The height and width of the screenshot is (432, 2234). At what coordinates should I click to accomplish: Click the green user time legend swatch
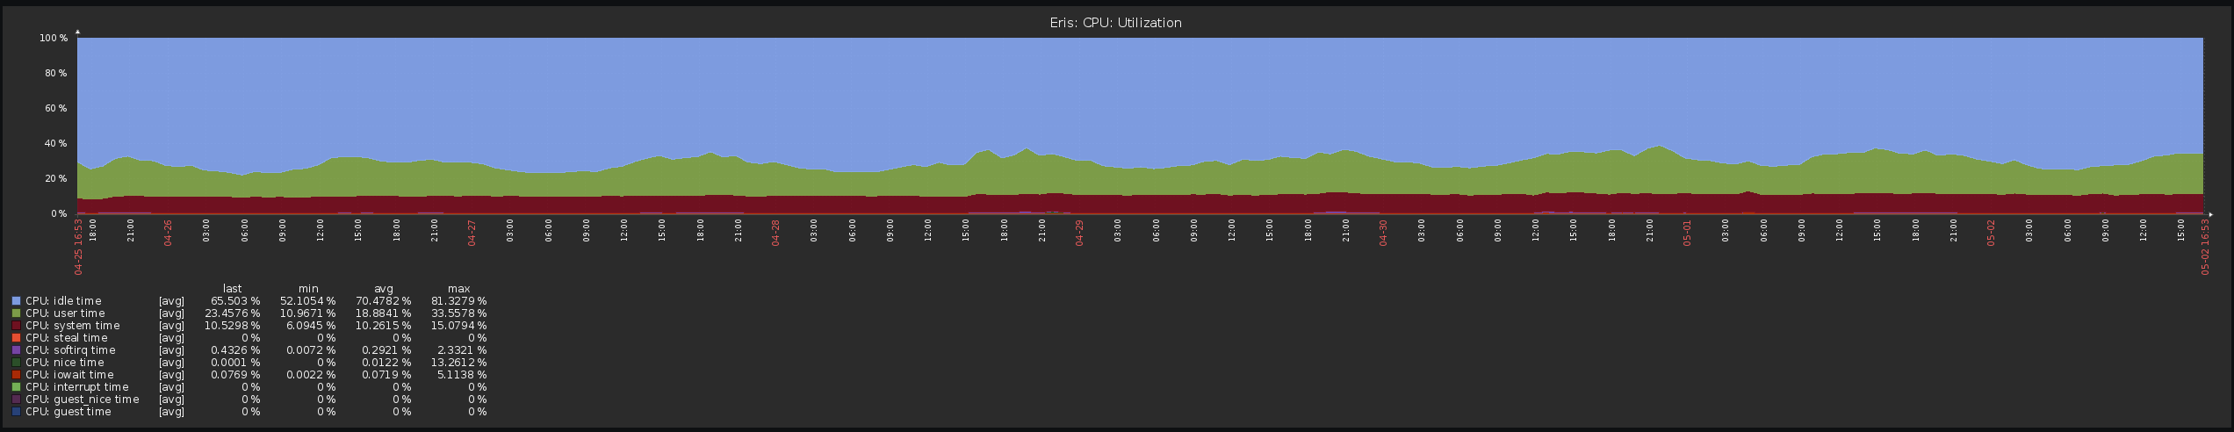pyautogui.click(x=16, y=313)
